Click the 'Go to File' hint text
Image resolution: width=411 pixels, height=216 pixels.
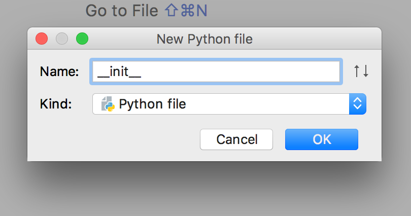click(122, 11)
